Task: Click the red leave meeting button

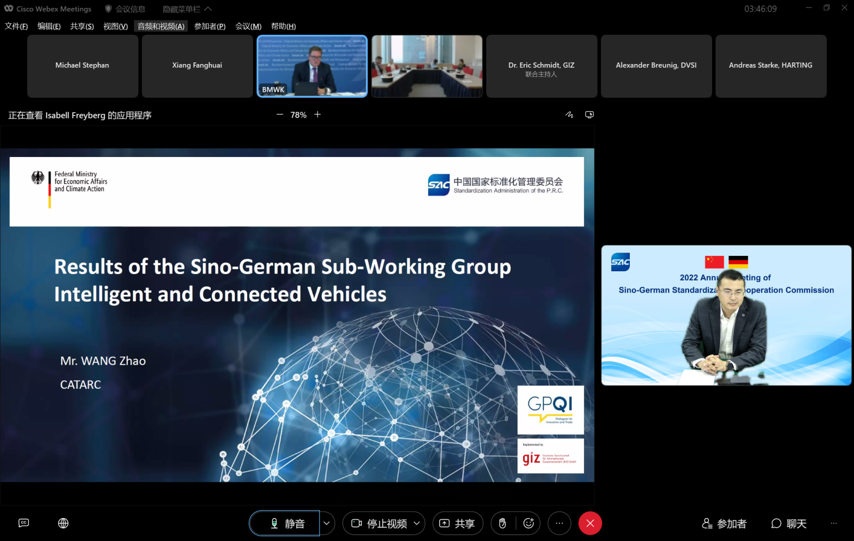Action: (x=590, y=523)
